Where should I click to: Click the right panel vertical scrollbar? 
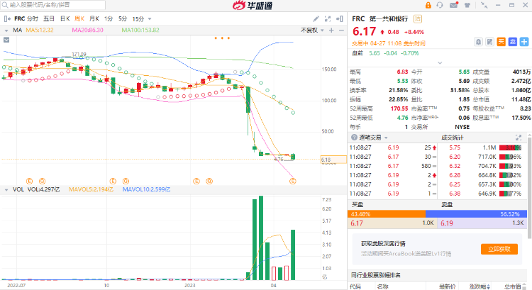click(x=529, y=186)
